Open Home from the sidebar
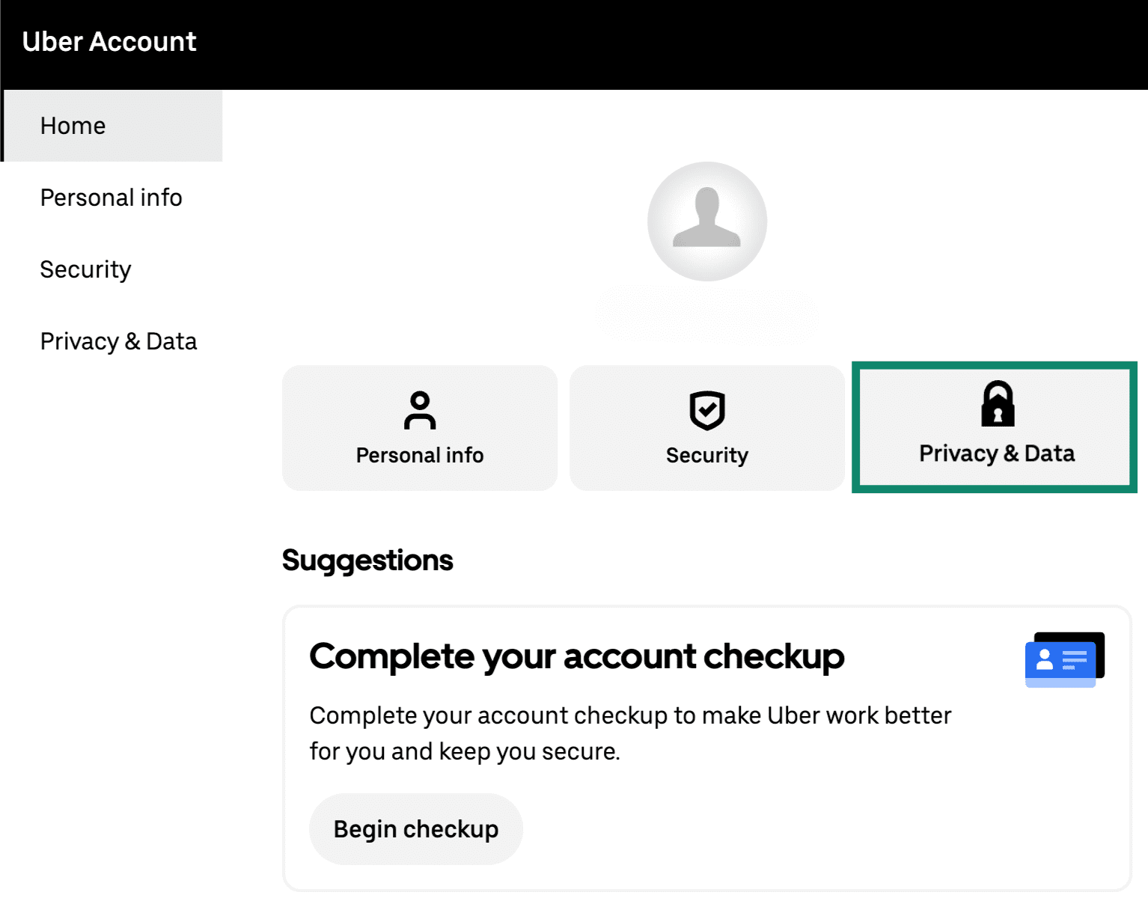 (73, 125)
